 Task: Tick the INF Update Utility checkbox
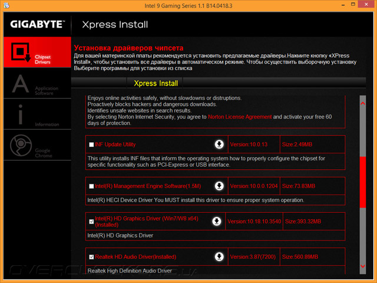tap(91, 144)
